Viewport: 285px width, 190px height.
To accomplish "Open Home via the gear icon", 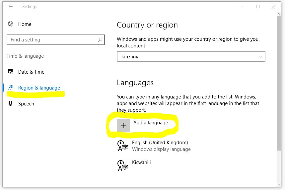I will (11, 24).
